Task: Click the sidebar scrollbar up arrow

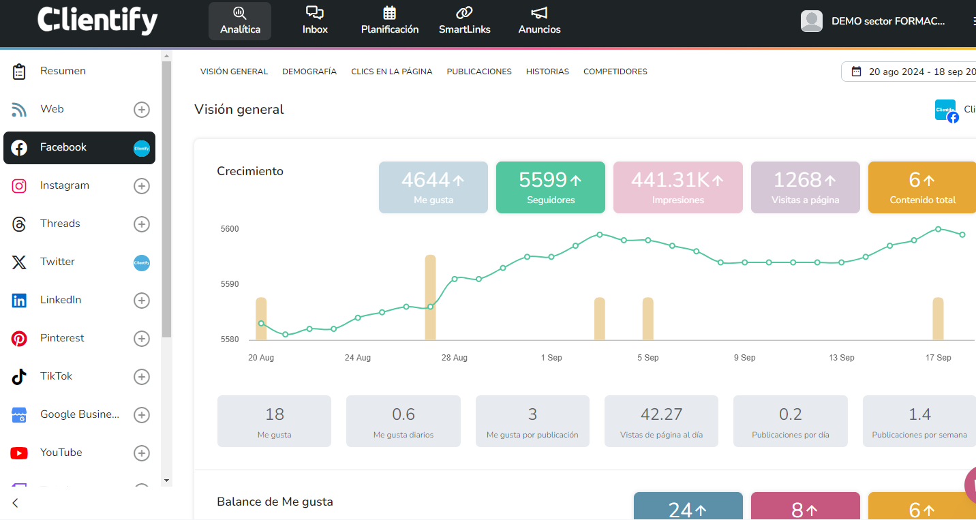Action: tap(167, 55)
